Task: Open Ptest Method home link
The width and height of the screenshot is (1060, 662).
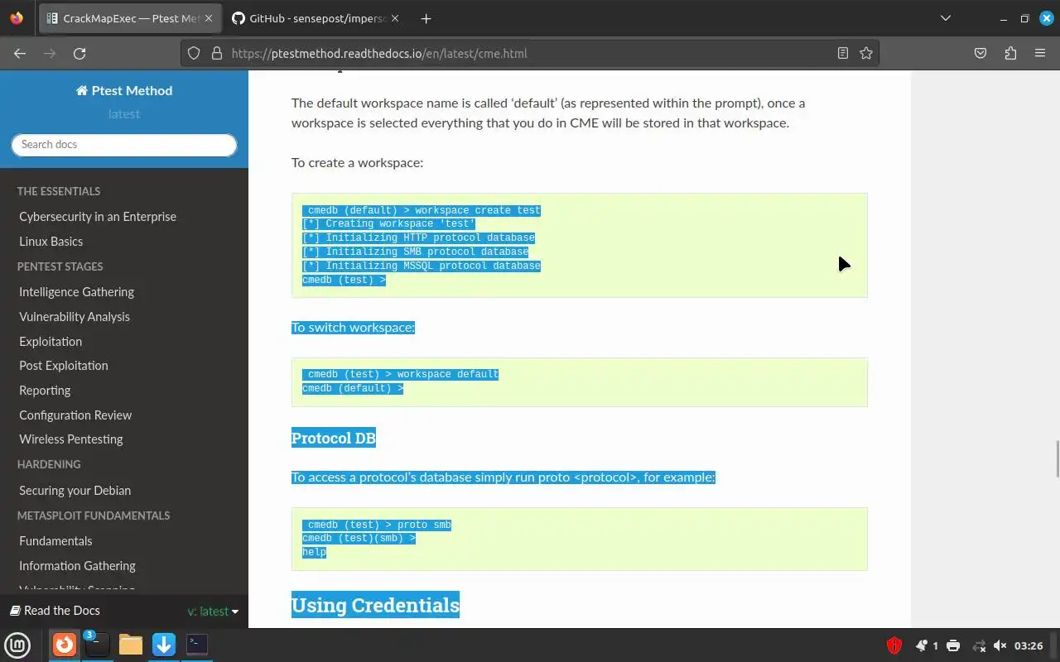Action: 124,90
